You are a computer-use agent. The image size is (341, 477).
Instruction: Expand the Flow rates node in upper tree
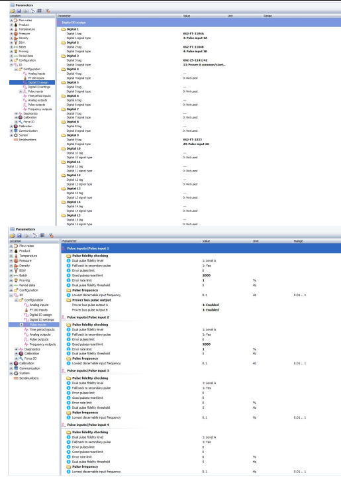11,20
